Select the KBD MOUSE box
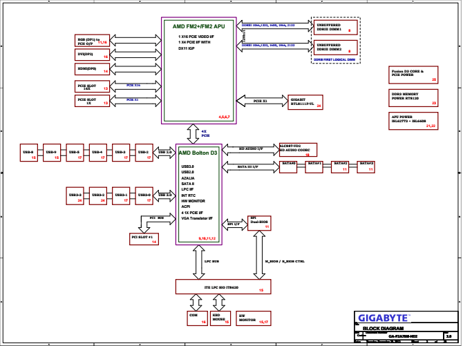Image resolution: width=463 pixels, height=346 pixels. pyautogui.click(x=220, y=318)
